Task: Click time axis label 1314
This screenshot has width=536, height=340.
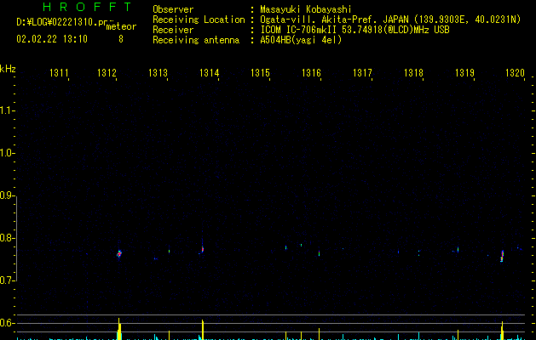Action: (x=210, y=73)
